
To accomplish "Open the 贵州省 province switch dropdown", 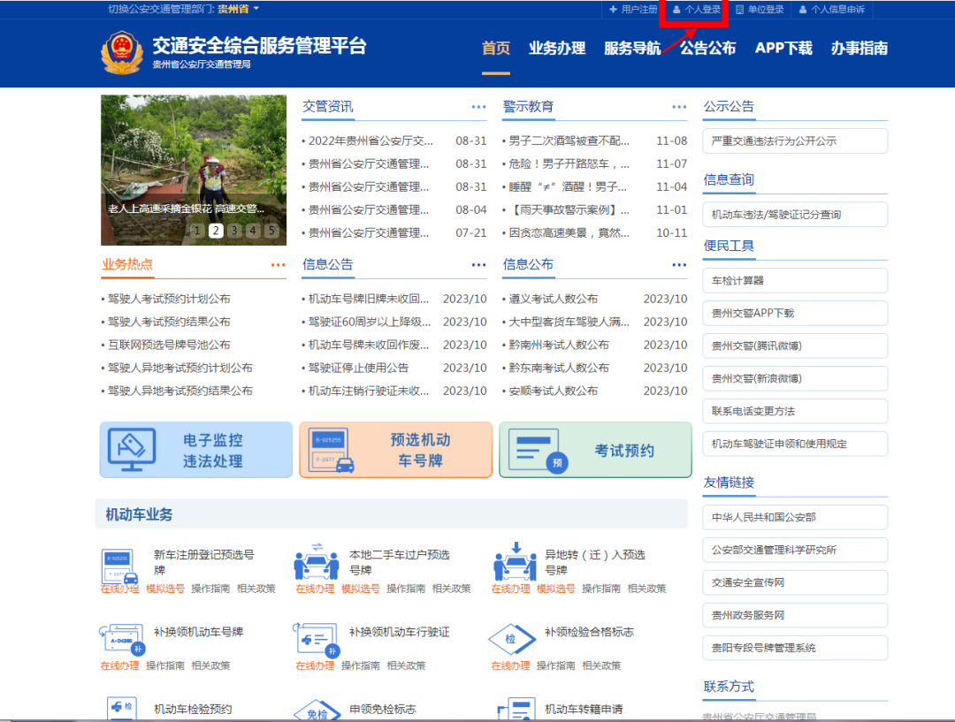I will pos(238,9).
